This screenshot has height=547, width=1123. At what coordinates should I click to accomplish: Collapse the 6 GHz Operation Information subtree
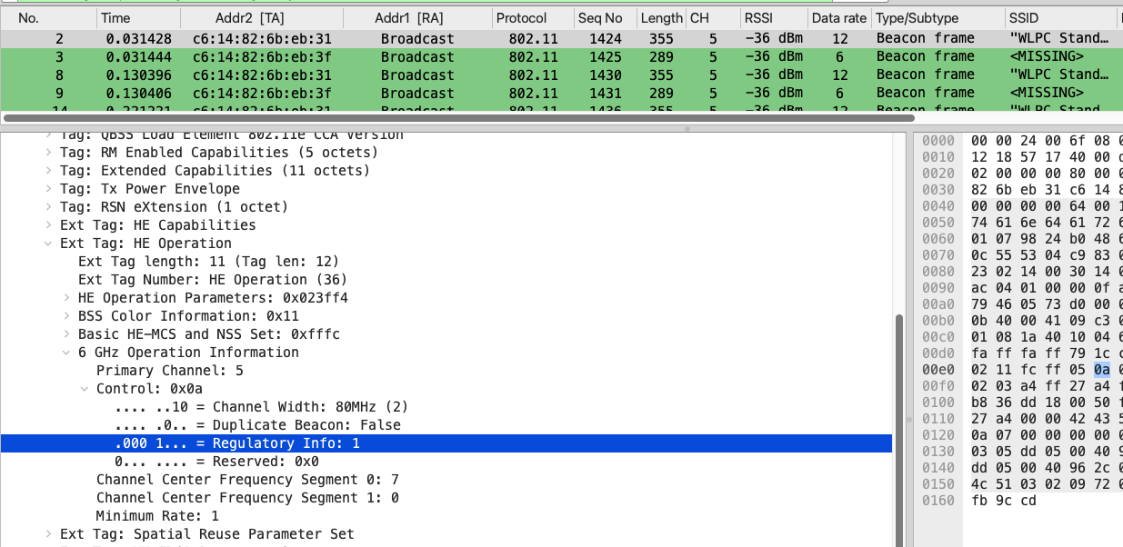[67, 353]
